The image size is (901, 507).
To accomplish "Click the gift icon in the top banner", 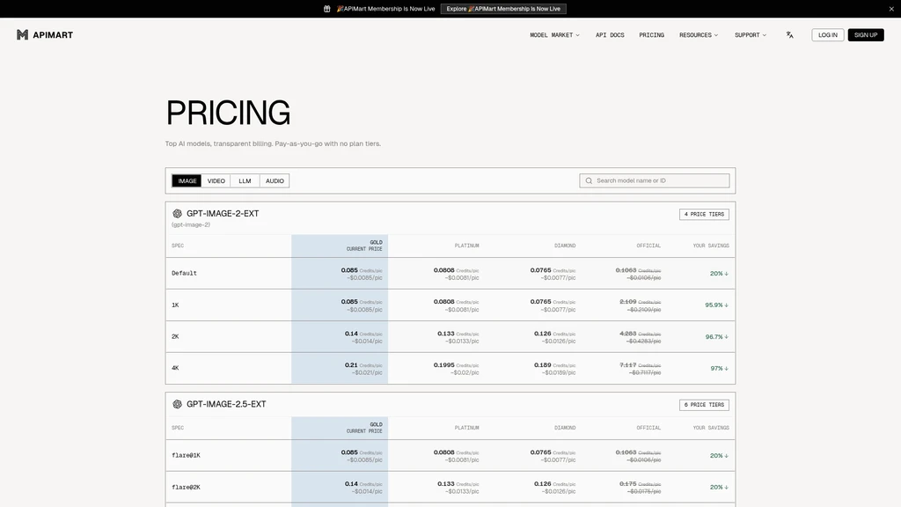I will 327,9.
